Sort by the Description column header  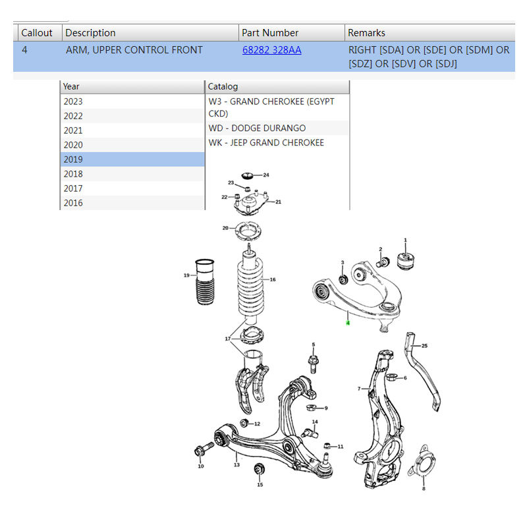pos(151,32)
